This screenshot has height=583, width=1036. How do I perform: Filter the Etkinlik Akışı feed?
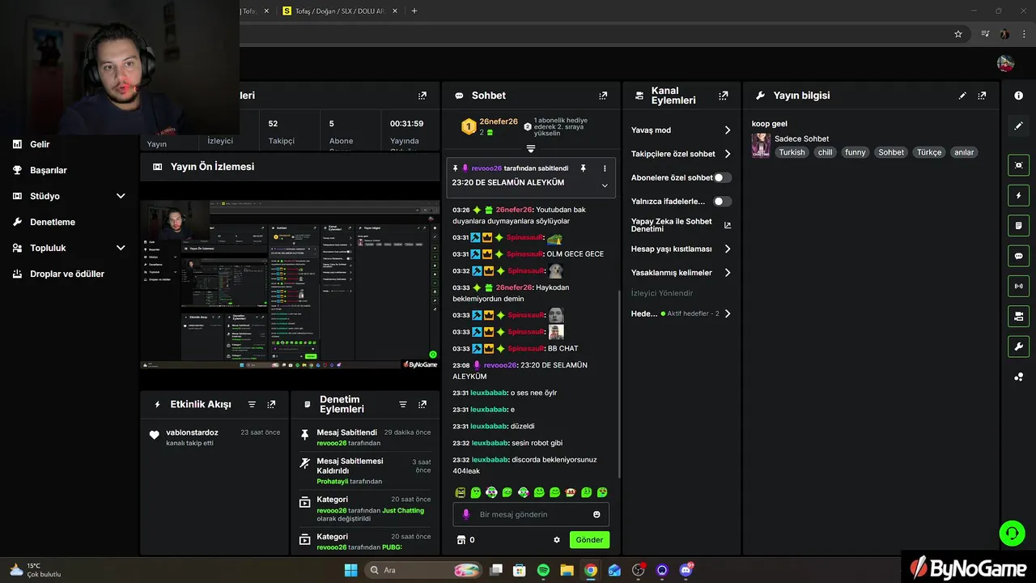tap(252, 404)
